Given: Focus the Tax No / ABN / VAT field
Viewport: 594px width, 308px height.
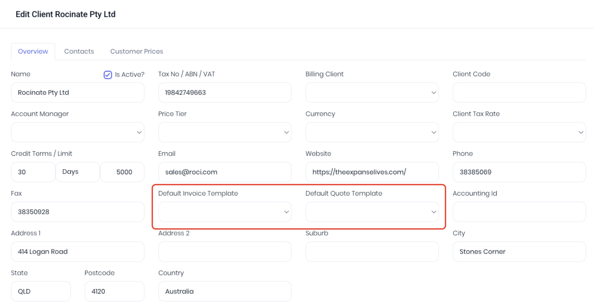Looking at the screenshot, I should [x=225, y=92].
